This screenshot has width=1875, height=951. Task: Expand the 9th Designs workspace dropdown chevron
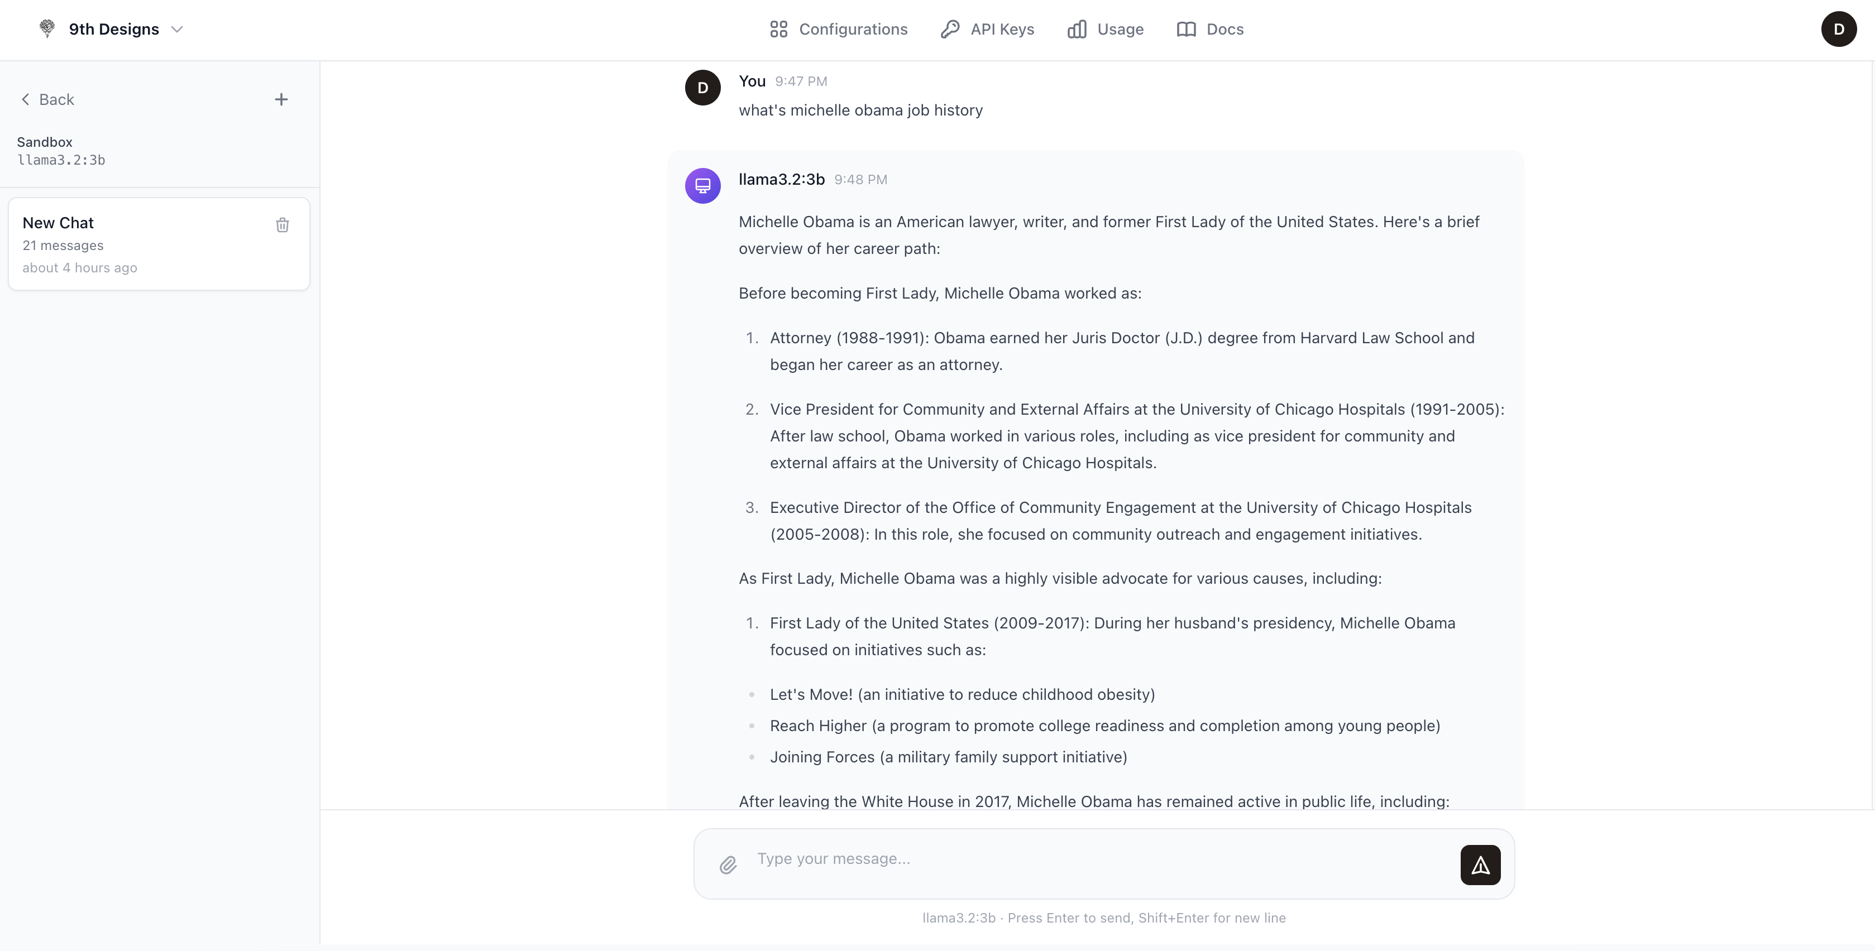177,29
